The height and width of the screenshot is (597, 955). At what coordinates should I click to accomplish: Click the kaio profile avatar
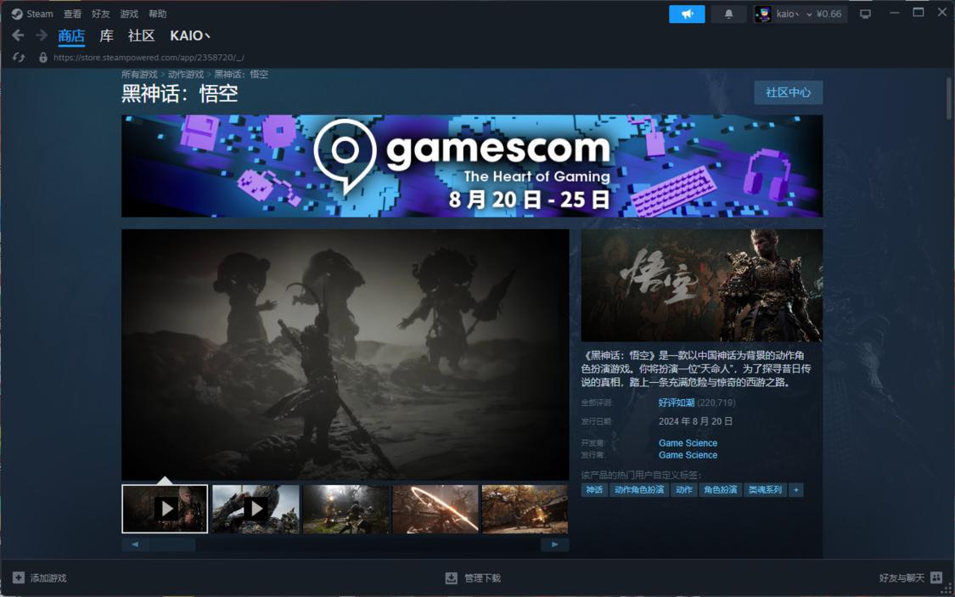762,14
